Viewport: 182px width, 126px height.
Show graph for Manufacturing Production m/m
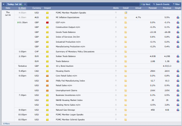178,47
